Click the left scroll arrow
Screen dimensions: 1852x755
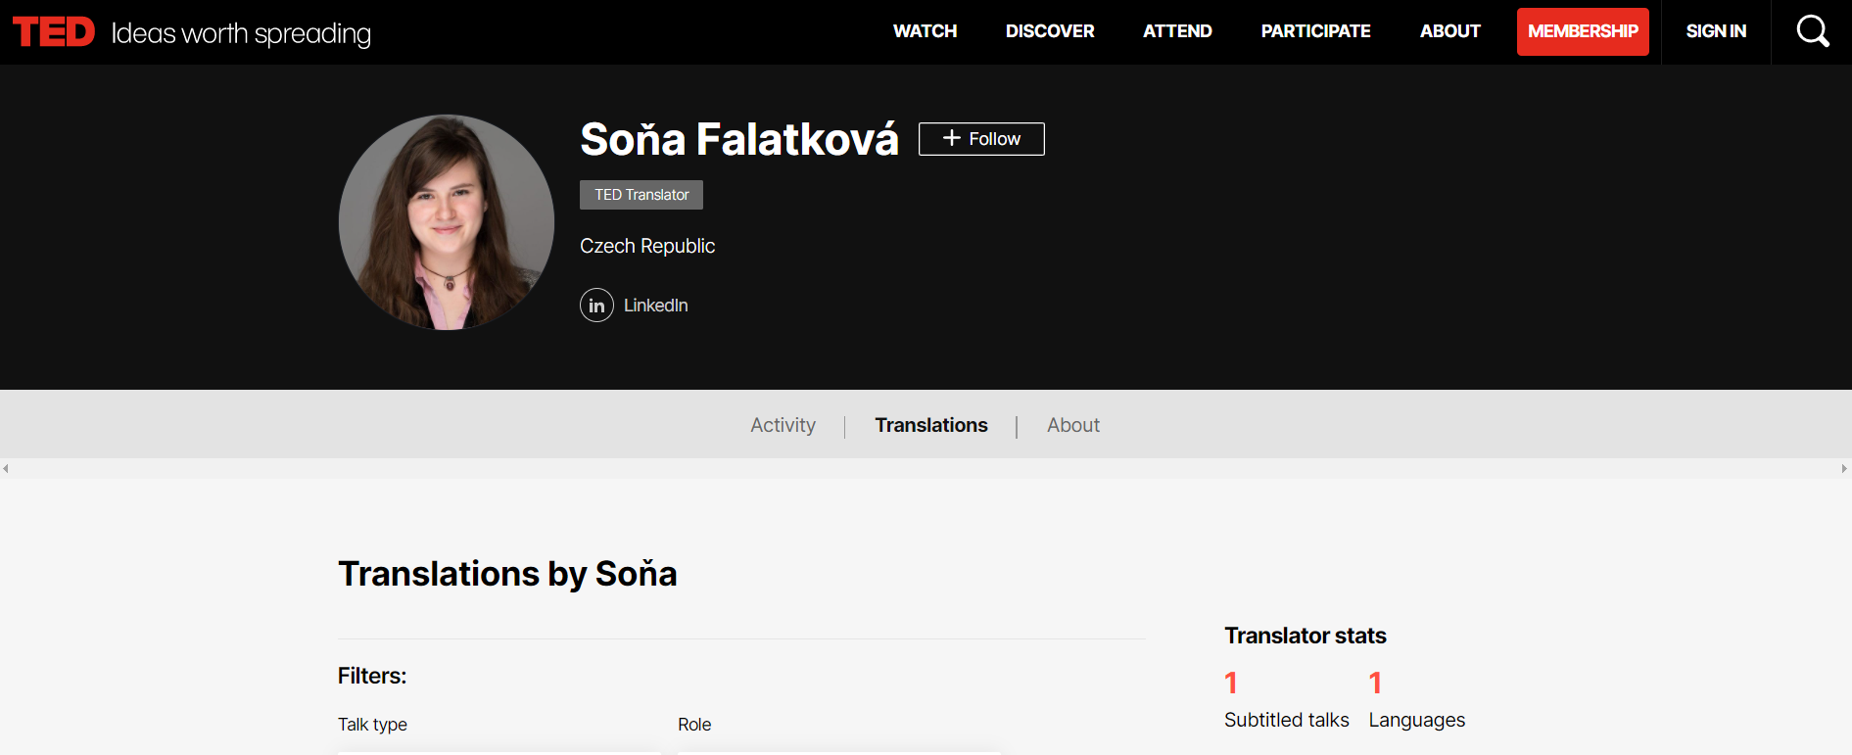[6, 469]
